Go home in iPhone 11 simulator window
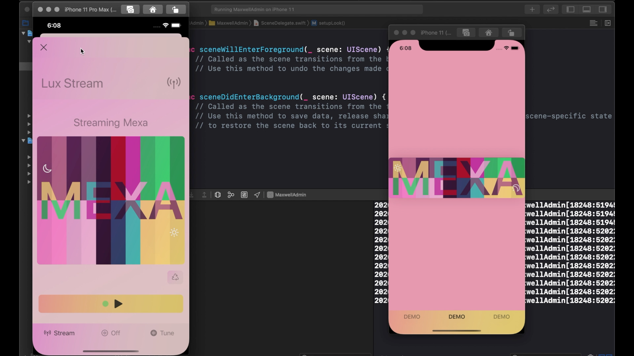 click(488, 33)
